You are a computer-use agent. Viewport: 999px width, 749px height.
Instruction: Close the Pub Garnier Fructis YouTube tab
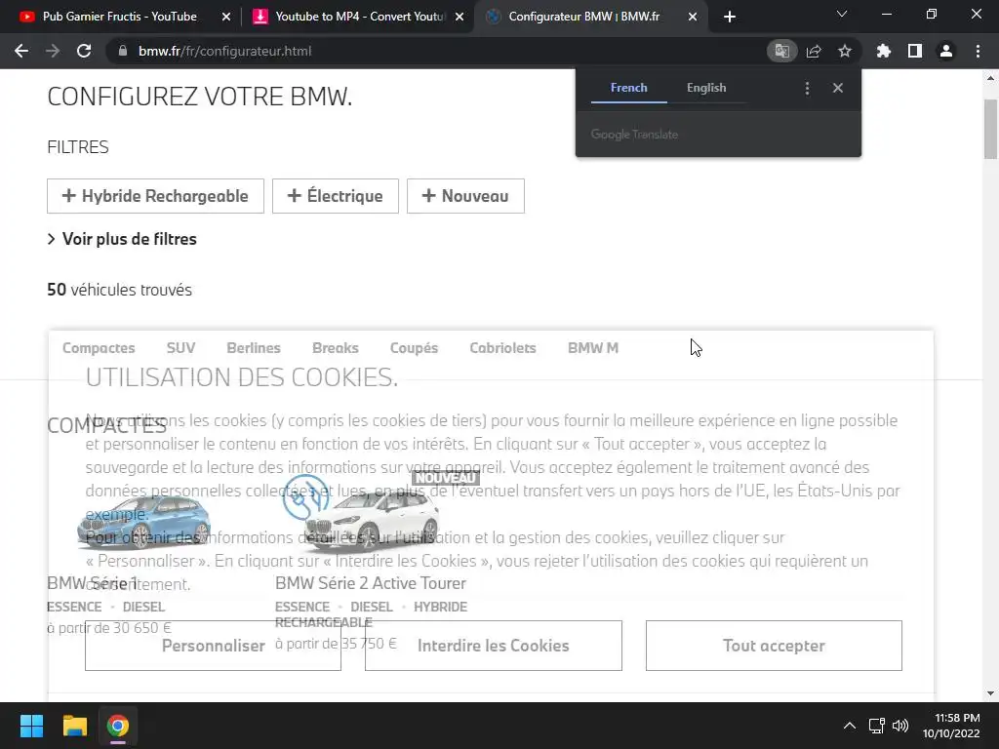(x=226, y=18)
